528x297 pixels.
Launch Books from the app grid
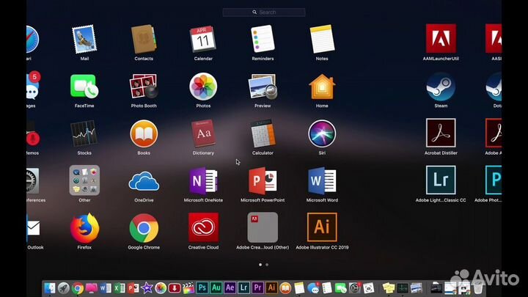click(x=144, y=133)
